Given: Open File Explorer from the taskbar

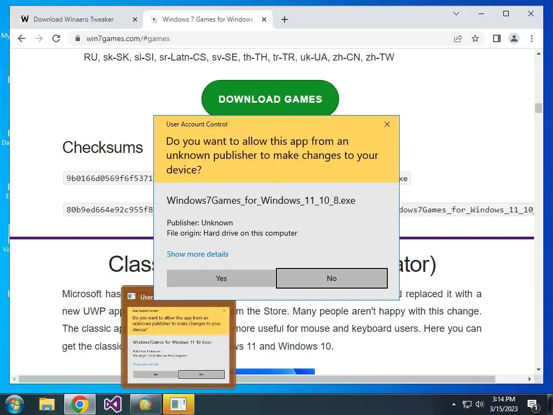Looking at the screenshot, I should (47, 404).
